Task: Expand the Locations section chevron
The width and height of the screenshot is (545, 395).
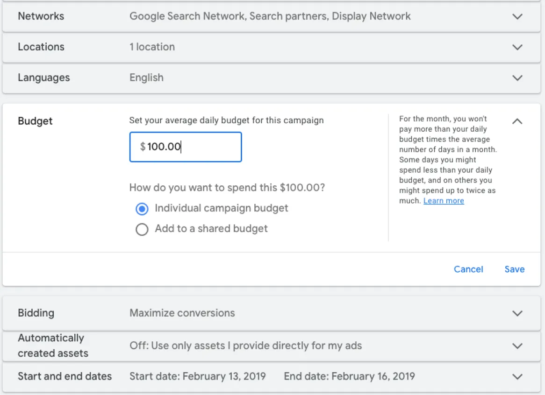Action: click(x=517, y=47)
